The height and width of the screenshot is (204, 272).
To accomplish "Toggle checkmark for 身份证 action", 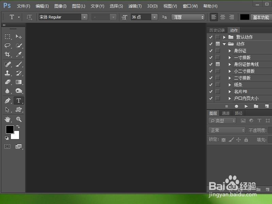I will pos(210,51).
